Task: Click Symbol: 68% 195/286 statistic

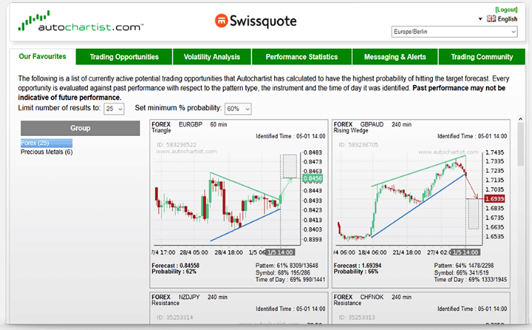Action: point(283,273)
